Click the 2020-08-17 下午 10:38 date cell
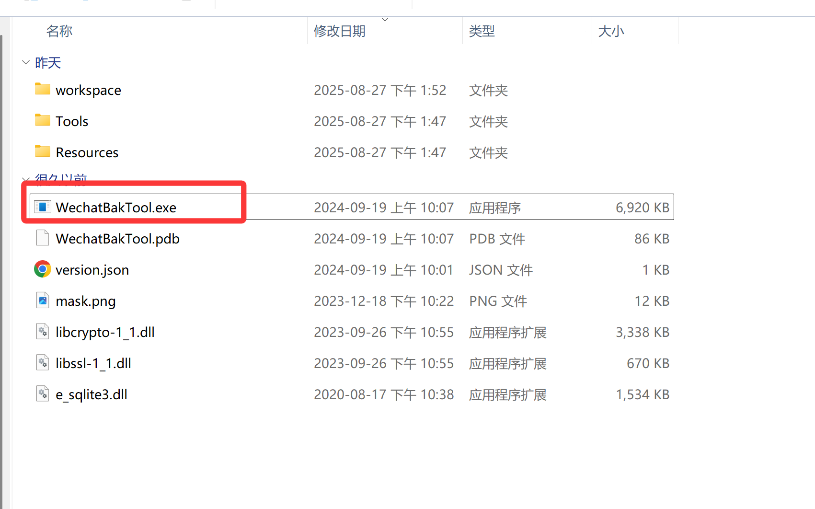815x509 pixels. (x=384, y=394)
